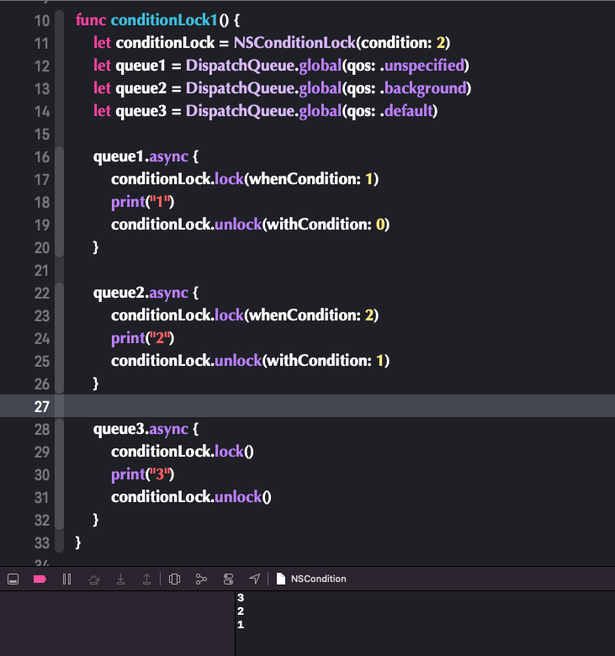Open Environment Overrides icon
Viewport: 615px width, 656px height.
(x=228, y=579)
